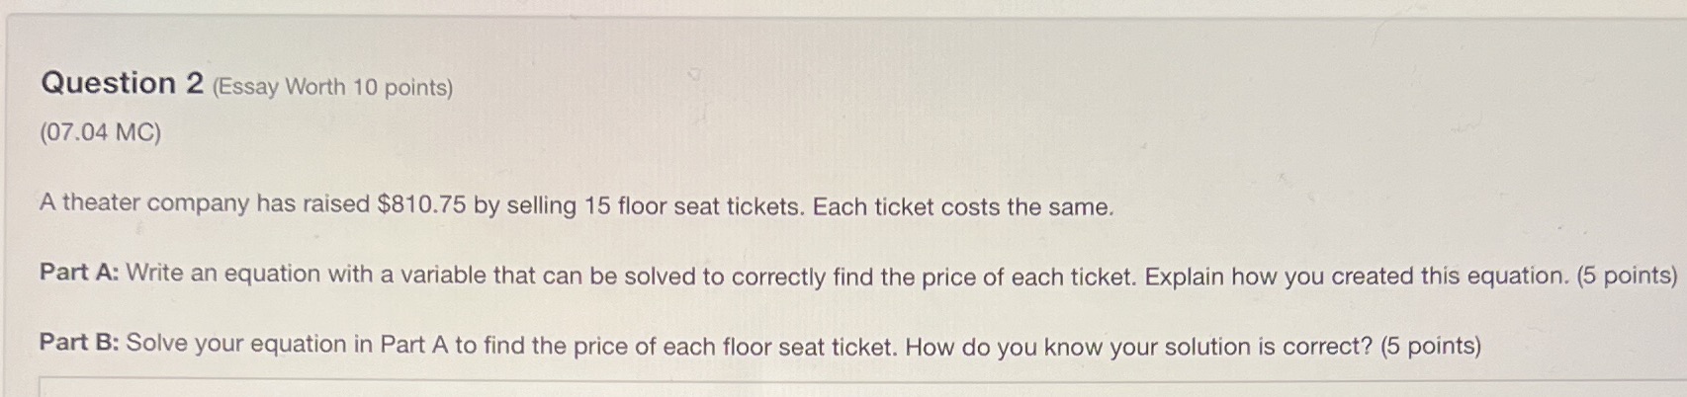
Task: Click the bold "Part A:" label
Action: (79, 273)
